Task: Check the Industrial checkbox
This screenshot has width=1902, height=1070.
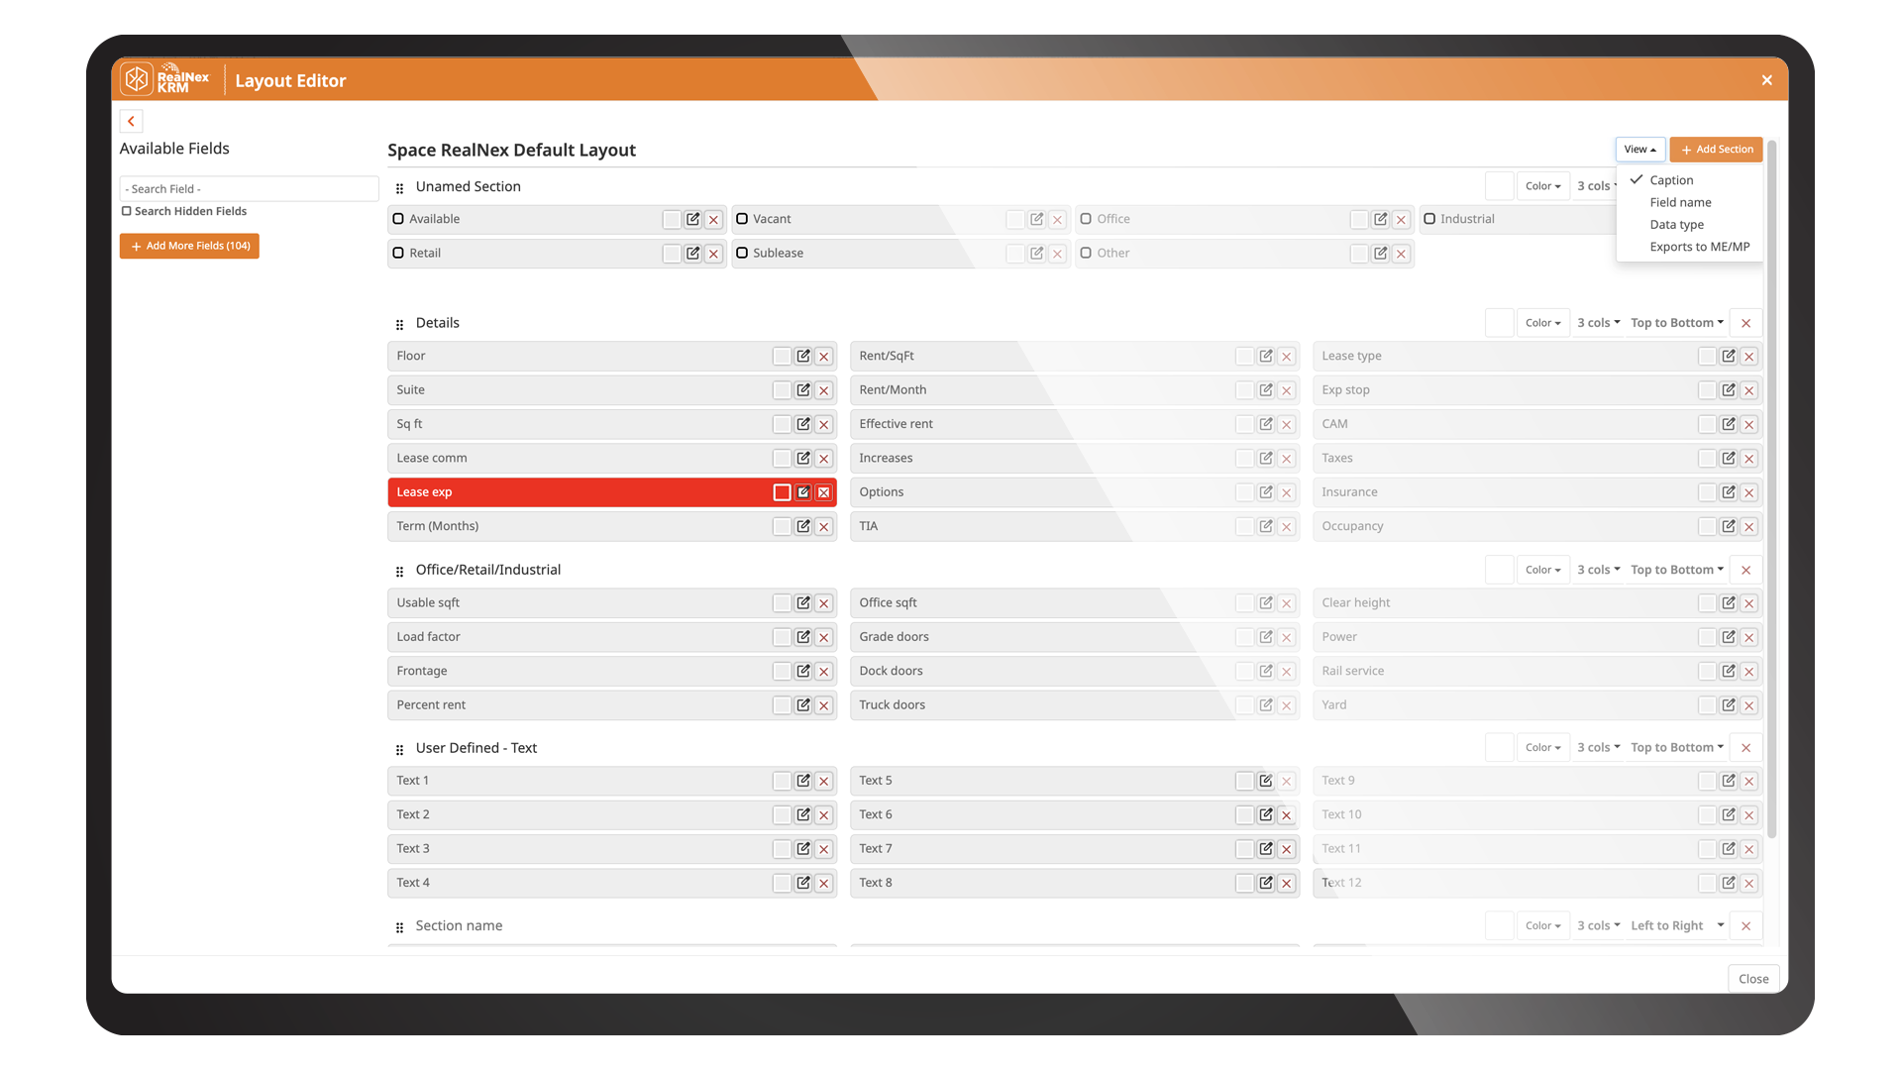Action: tap(1429, 219)
